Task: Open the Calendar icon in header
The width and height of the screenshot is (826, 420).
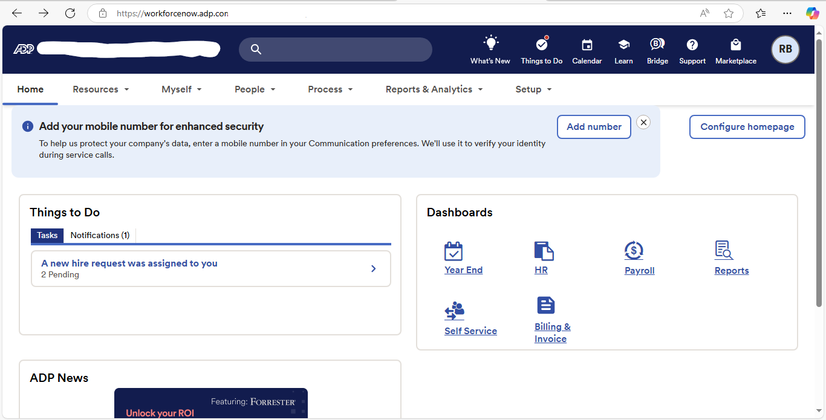Action: pos(587,45)
